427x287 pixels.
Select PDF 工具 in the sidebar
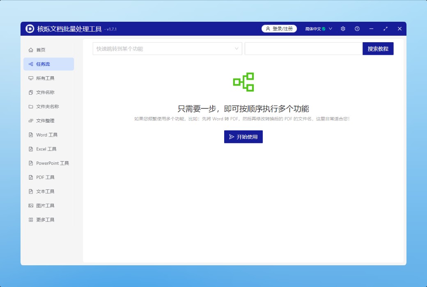(45, 178)
